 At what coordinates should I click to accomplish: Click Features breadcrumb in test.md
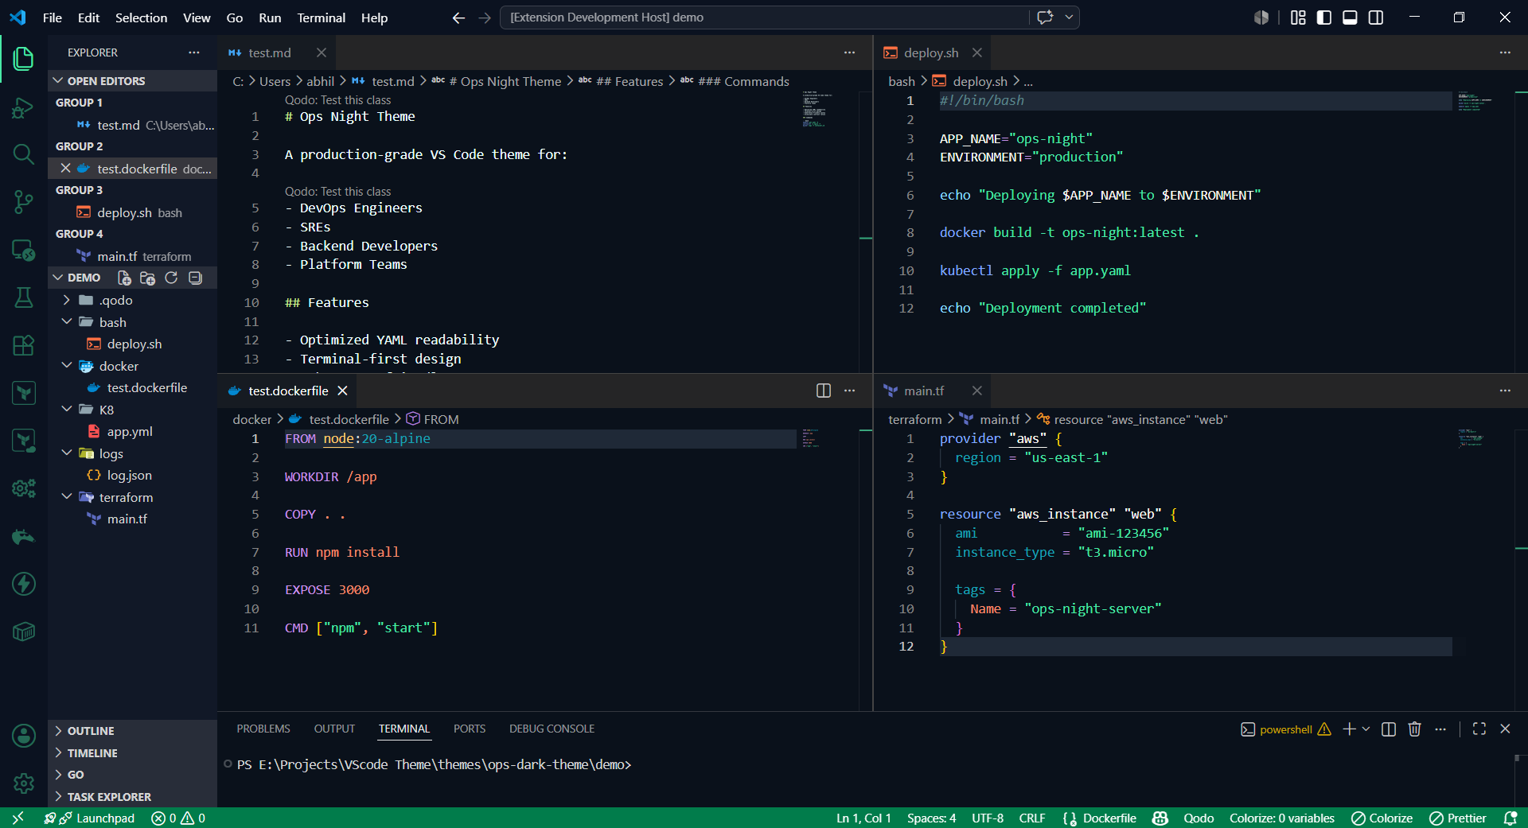629,81
